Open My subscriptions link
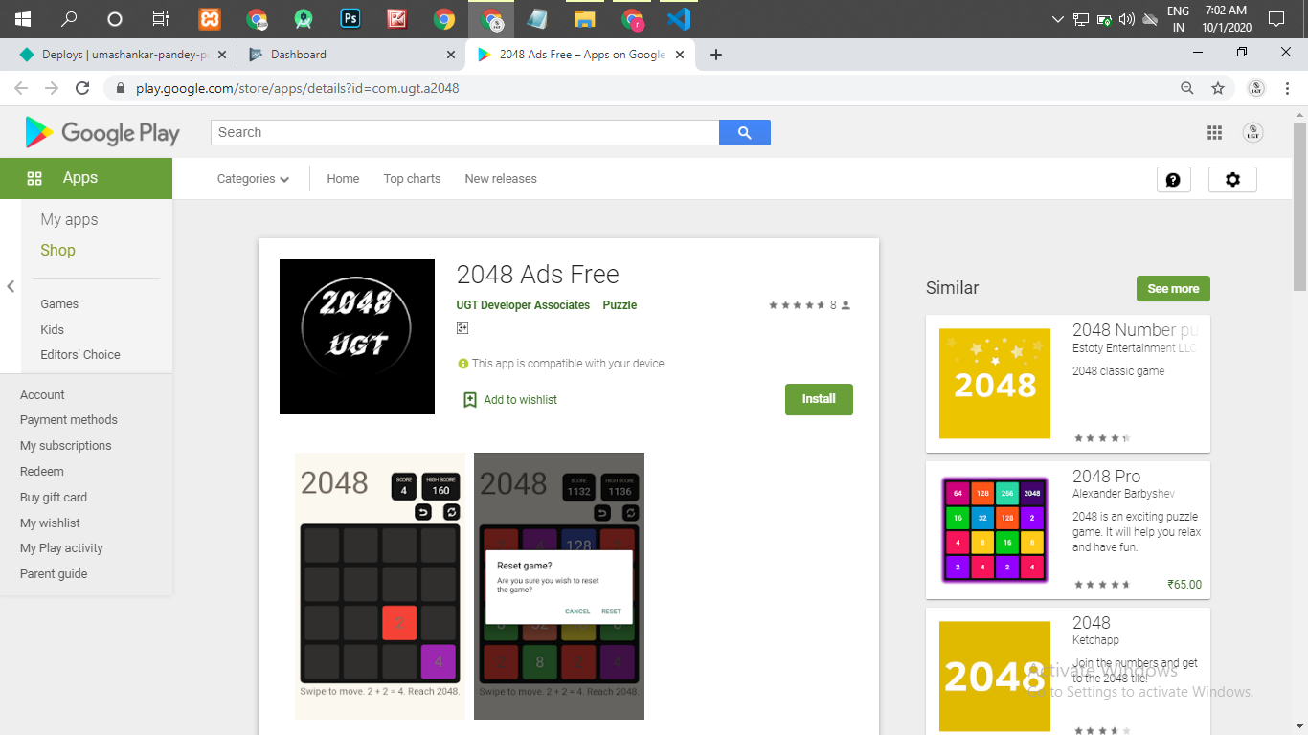The image size is (1308, 735). (65, 445)
